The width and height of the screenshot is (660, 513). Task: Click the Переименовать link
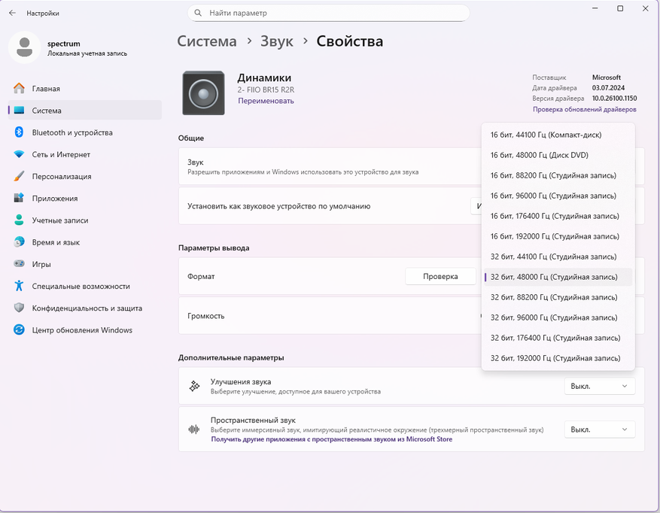coord(266,101)
